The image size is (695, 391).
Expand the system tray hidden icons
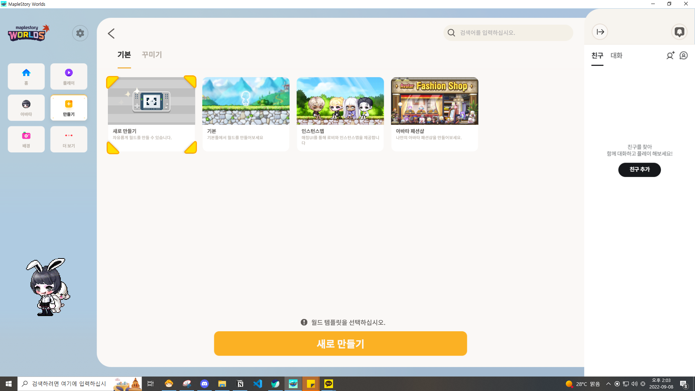click(x=608, y=384)
